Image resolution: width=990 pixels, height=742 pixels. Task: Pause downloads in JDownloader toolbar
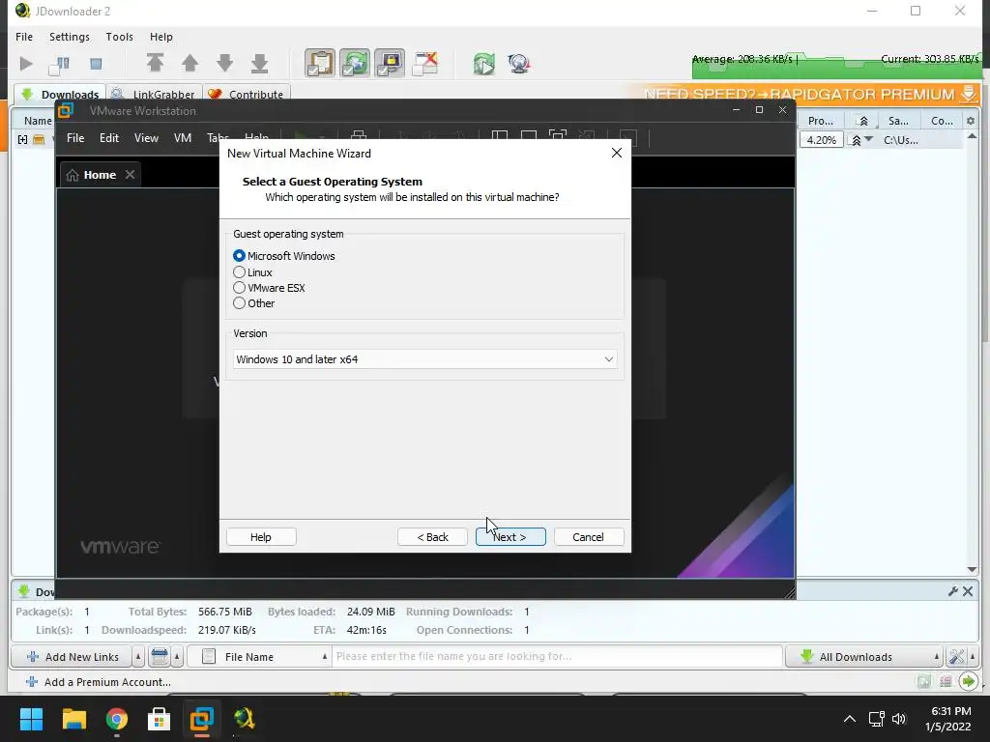[x=60, y=64]
